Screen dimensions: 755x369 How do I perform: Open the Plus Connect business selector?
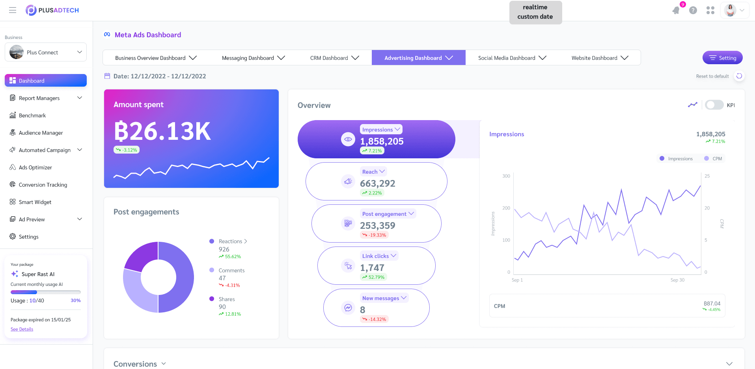(x=45, y=52)
